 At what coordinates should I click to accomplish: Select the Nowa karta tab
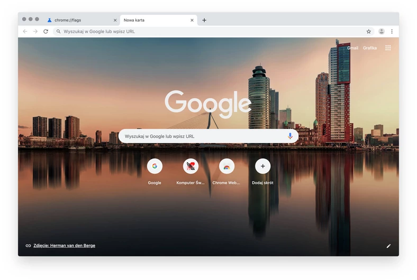click(159, 20)
